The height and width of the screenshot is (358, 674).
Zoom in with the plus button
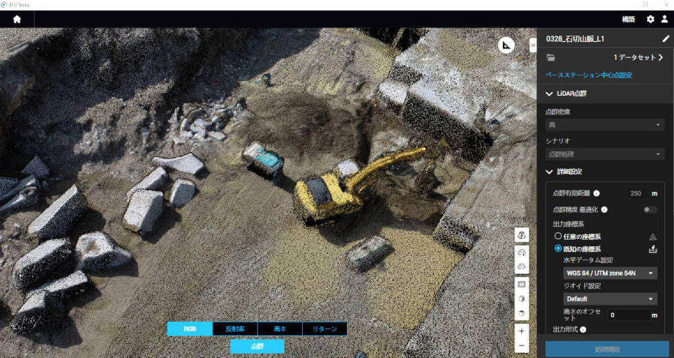(521, 331)
